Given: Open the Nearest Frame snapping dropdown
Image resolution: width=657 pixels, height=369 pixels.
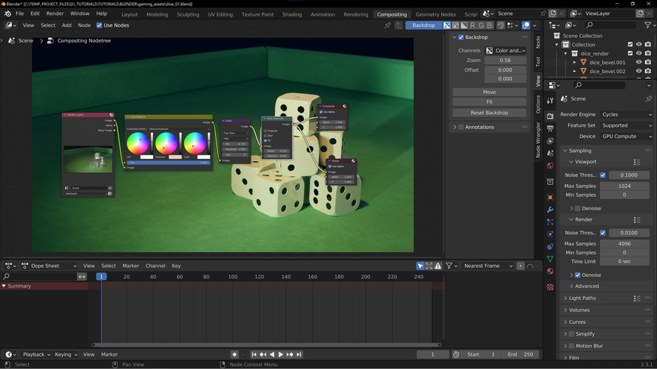Looking at the screenshot, I should [x=488, y=266].
